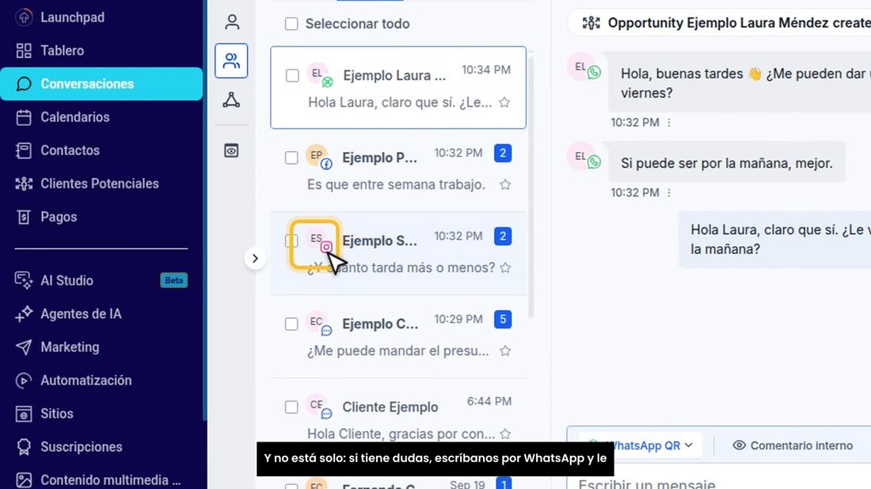Open the Conversaciones section
The width and height of the screenshot is (871, 489).
point(101,84)
